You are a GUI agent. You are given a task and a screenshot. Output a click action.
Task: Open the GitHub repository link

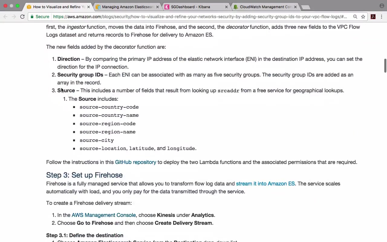click(x=135, y=162)
